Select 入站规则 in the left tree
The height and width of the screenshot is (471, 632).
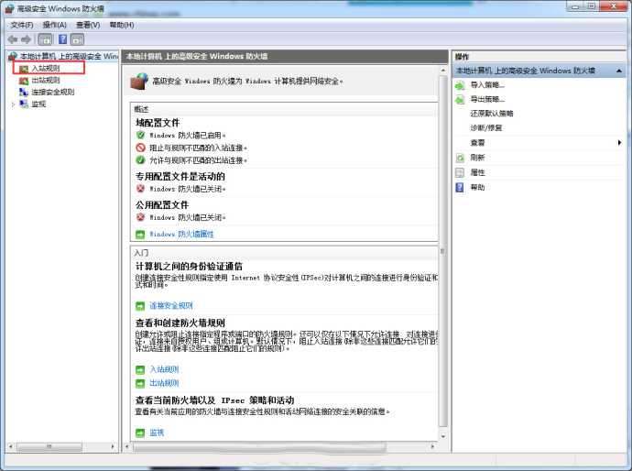point(46,68)
